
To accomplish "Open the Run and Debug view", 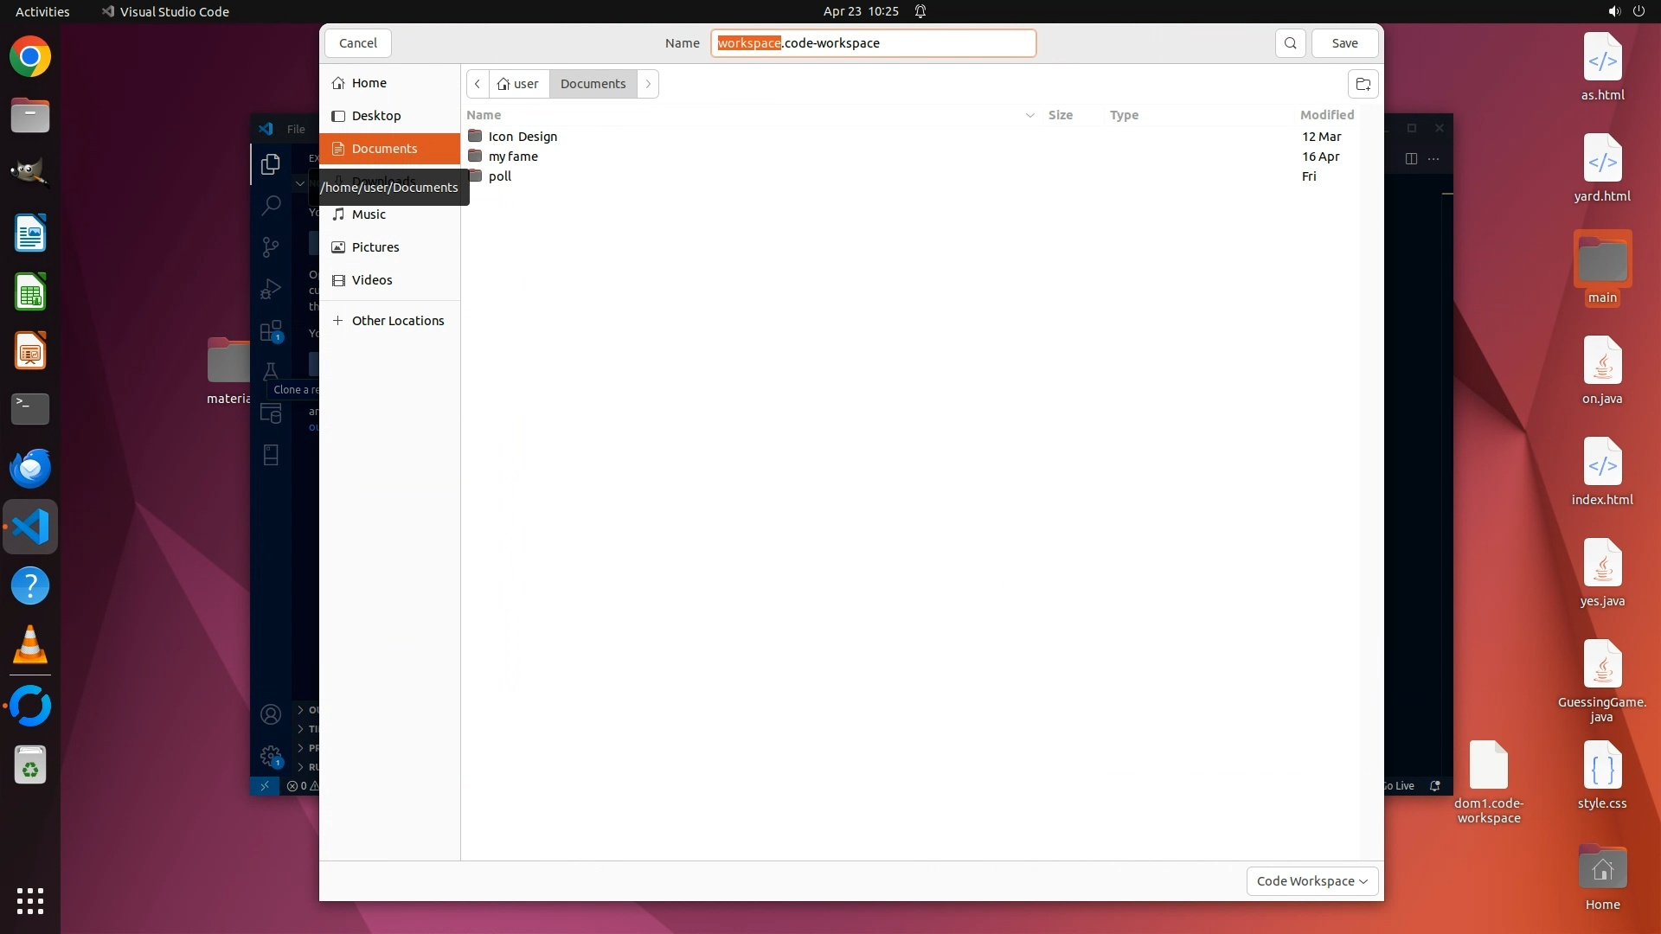I will pyautogui.click(x=271, y=289).
